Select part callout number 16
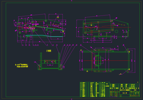Image resolution: width=143 pixels, height=100 pixels. [123, 45]
